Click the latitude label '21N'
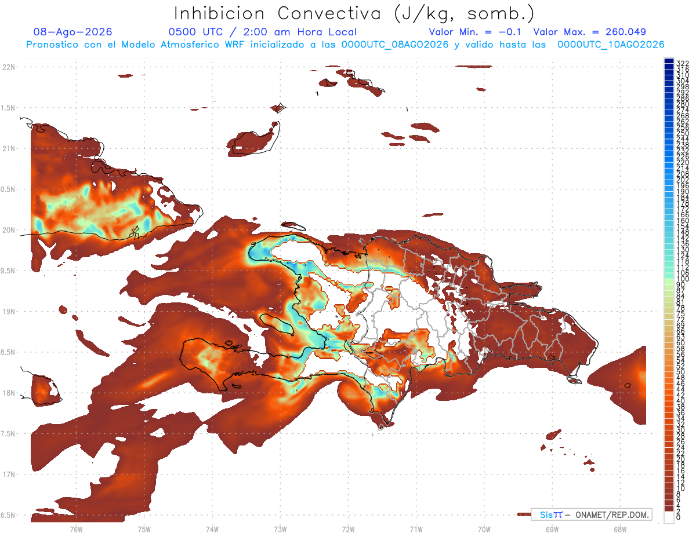 (9, 148)
